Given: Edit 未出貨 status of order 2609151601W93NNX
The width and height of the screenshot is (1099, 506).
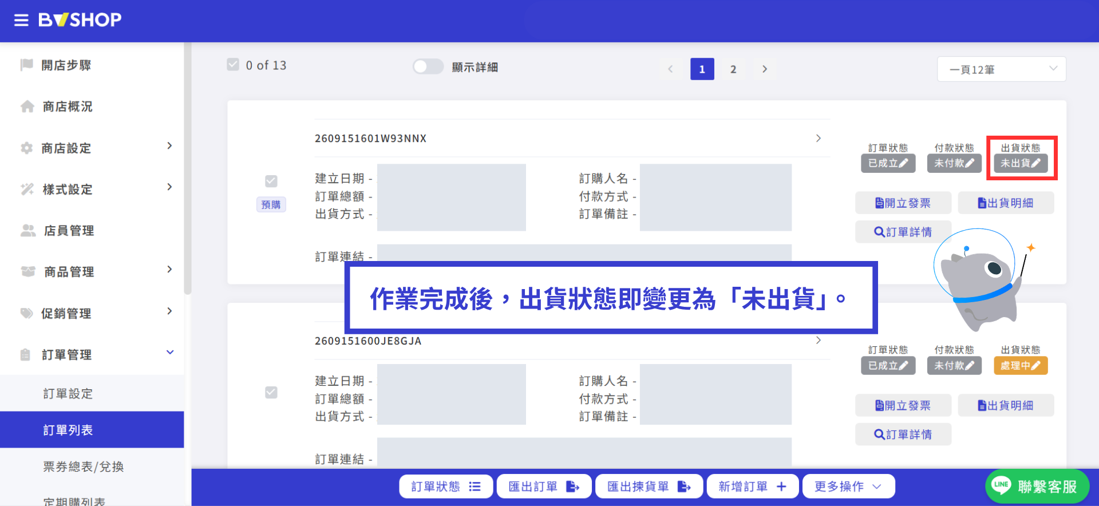Looking at the screenshot, I should [1021, 163].
